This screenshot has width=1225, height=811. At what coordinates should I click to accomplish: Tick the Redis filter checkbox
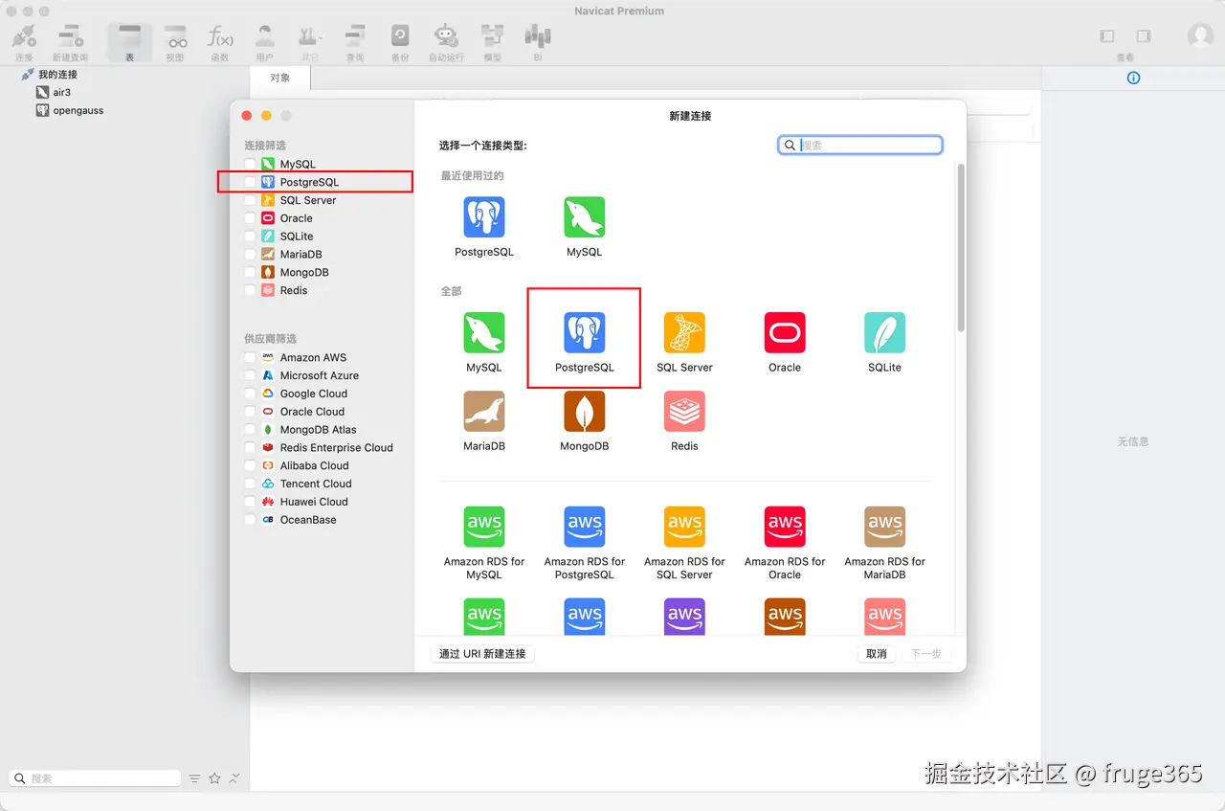coord(251,290)
